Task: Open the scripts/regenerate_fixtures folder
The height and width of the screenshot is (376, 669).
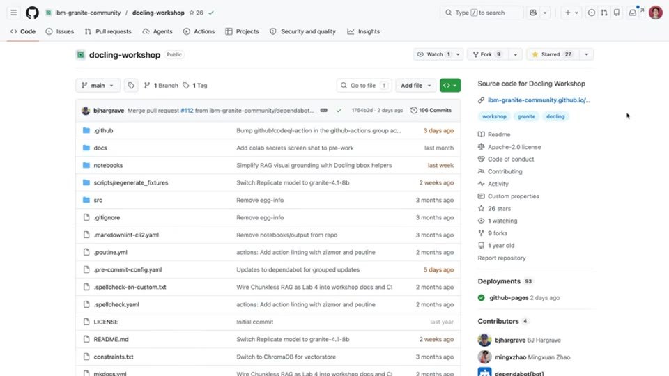Action: click(131, 183)
